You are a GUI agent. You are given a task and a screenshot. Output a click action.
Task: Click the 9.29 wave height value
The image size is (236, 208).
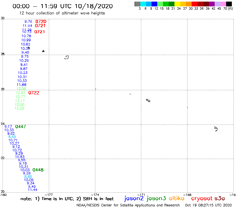(x=19, y=153)
